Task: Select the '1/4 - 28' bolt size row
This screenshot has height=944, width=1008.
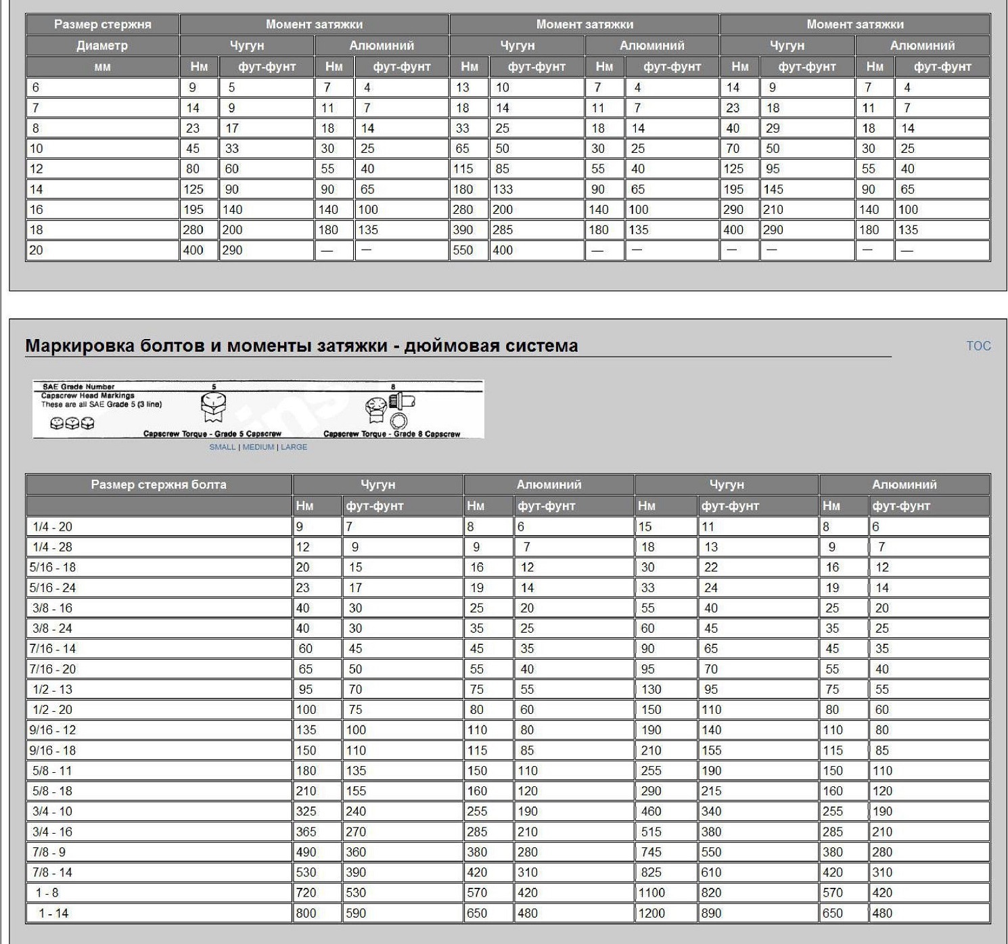Action: [x=508, y=547]
